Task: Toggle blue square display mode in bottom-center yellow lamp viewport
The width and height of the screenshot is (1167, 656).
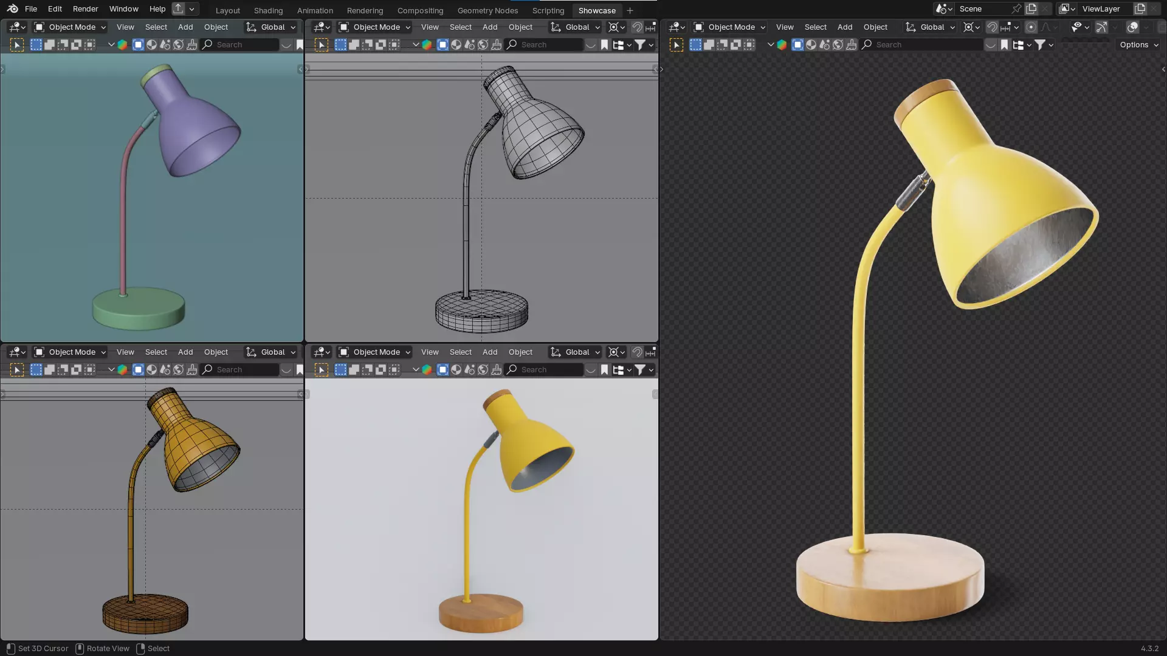Action: tap(443, 369)
